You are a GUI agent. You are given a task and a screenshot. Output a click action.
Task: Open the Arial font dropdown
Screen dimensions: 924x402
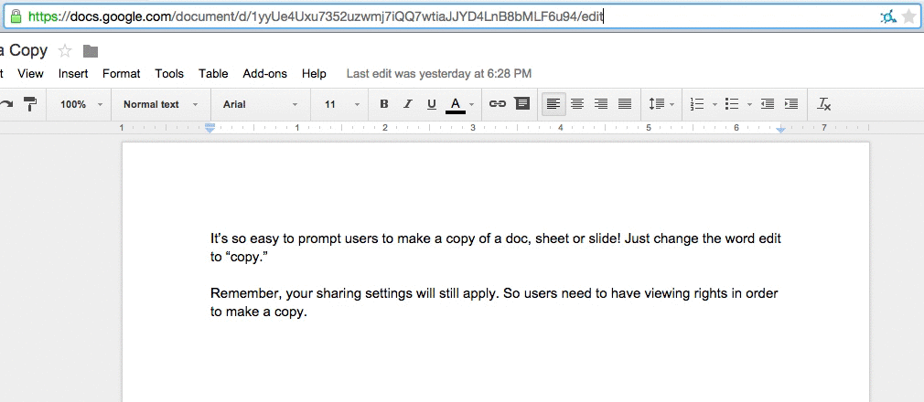[x=261, y=104]
